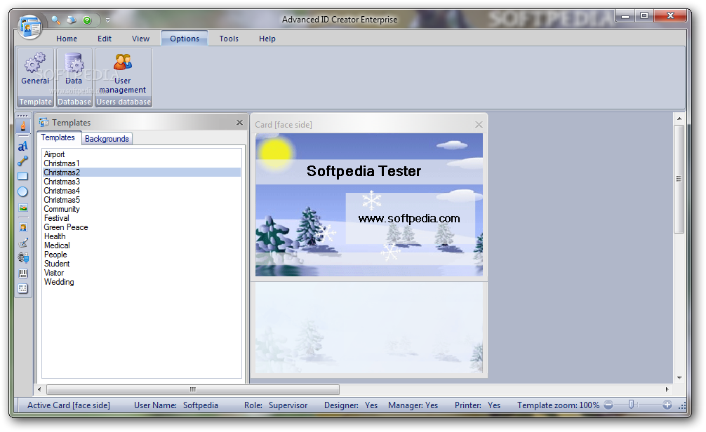Image resolution: width=706 pixels, height=432 pixels.
Task: Select the Rectangle shape tool
Action: 23,177
